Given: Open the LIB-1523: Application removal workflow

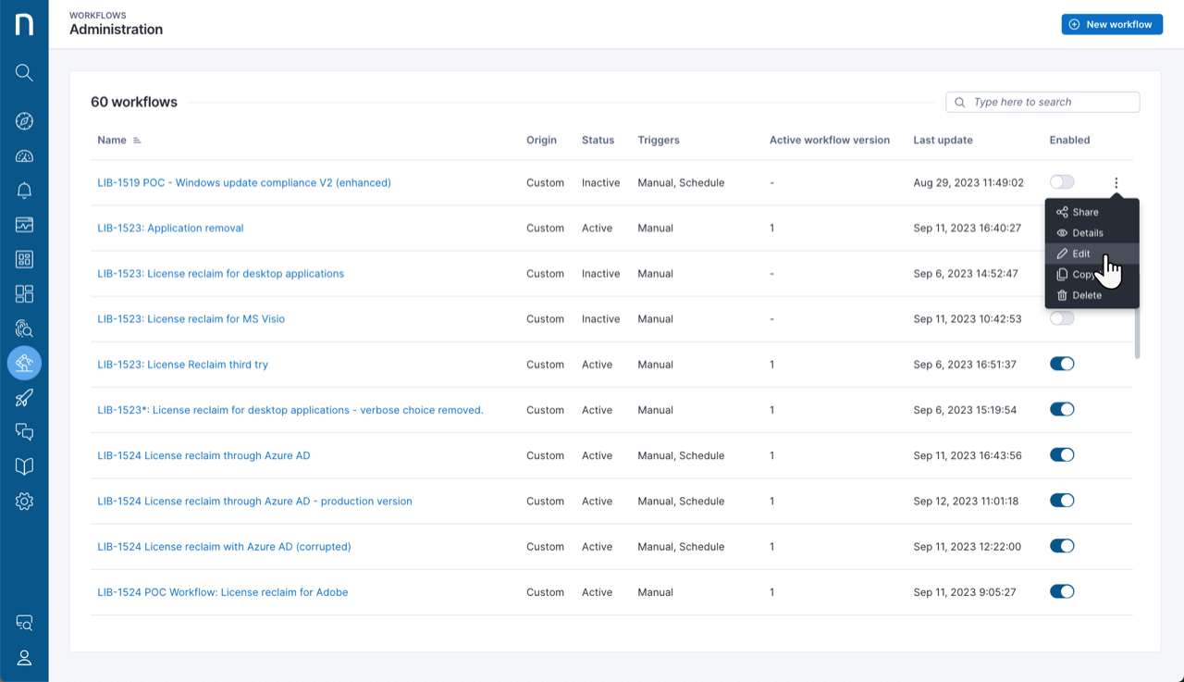Looking at the screenshot, I should pos(170,228).
